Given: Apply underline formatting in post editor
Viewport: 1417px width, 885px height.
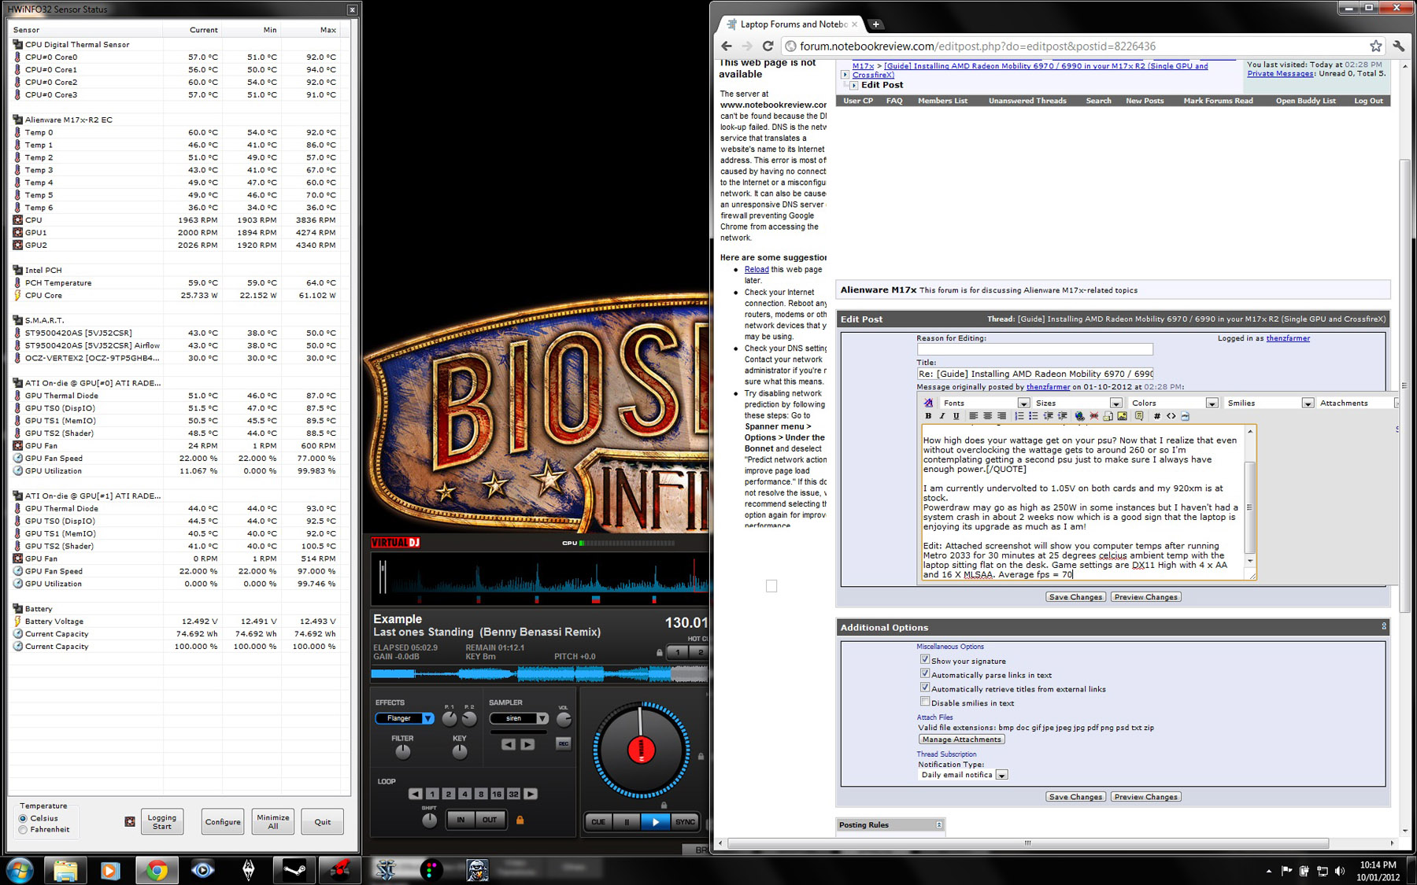Looking at the screenshot, I should (956, 416).
